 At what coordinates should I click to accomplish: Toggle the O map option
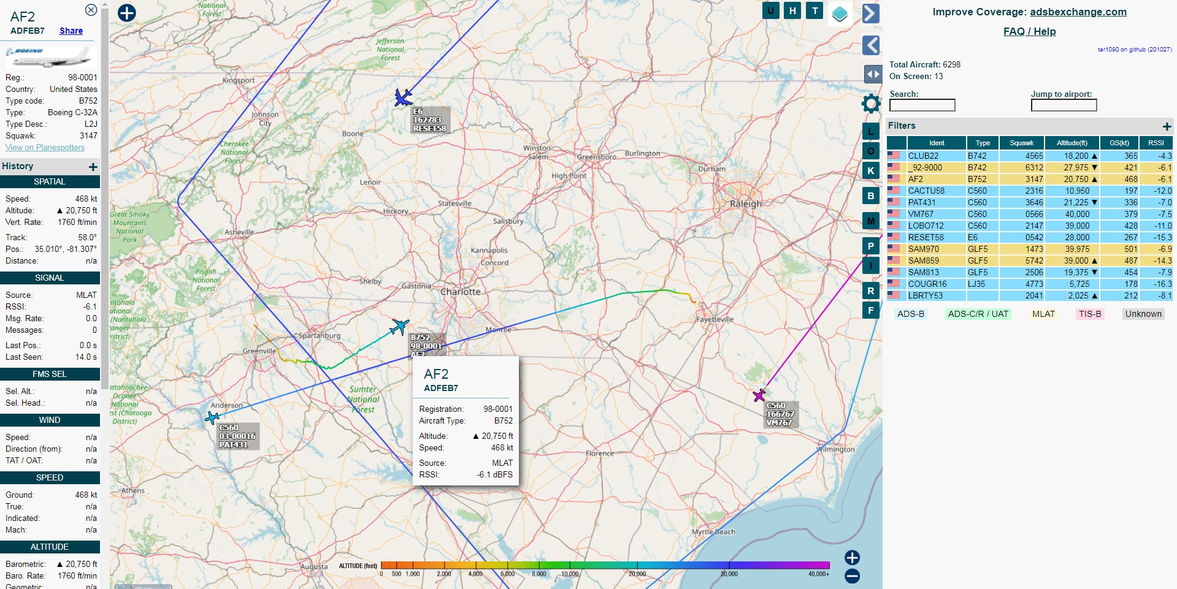(871, 151)
